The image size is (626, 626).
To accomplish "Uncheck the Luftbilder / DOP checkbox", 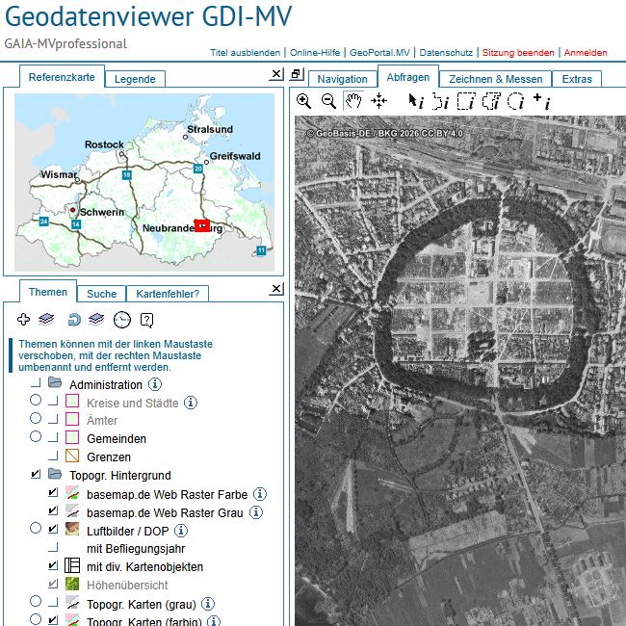I will point(53,529).
